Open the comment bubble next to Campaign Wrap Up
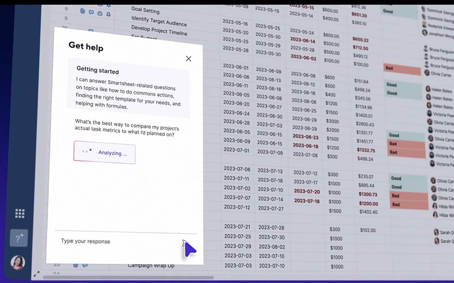Image resolution: width=454 pixels, height=283 pixels. point(85,265)
